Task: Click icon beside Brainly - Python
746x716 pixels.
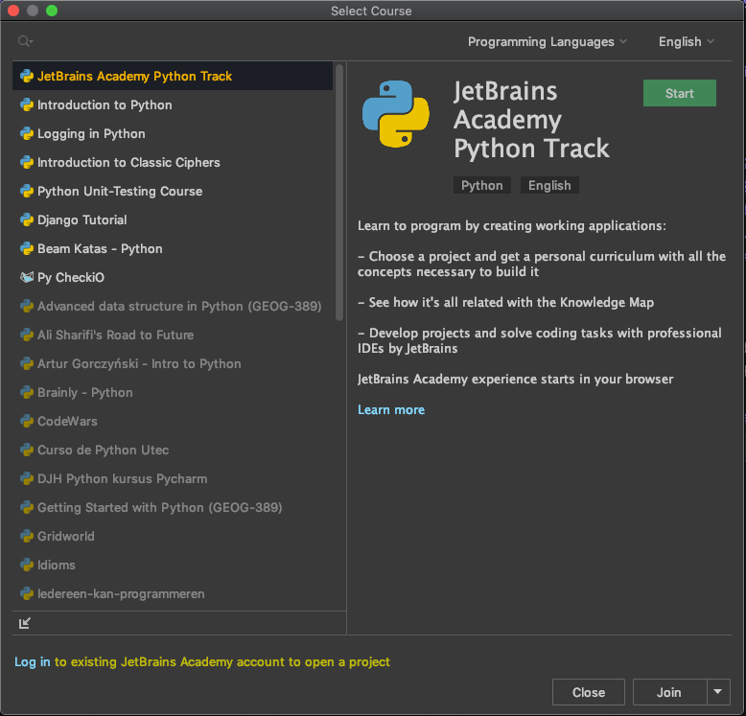Action: click(27, 392)
